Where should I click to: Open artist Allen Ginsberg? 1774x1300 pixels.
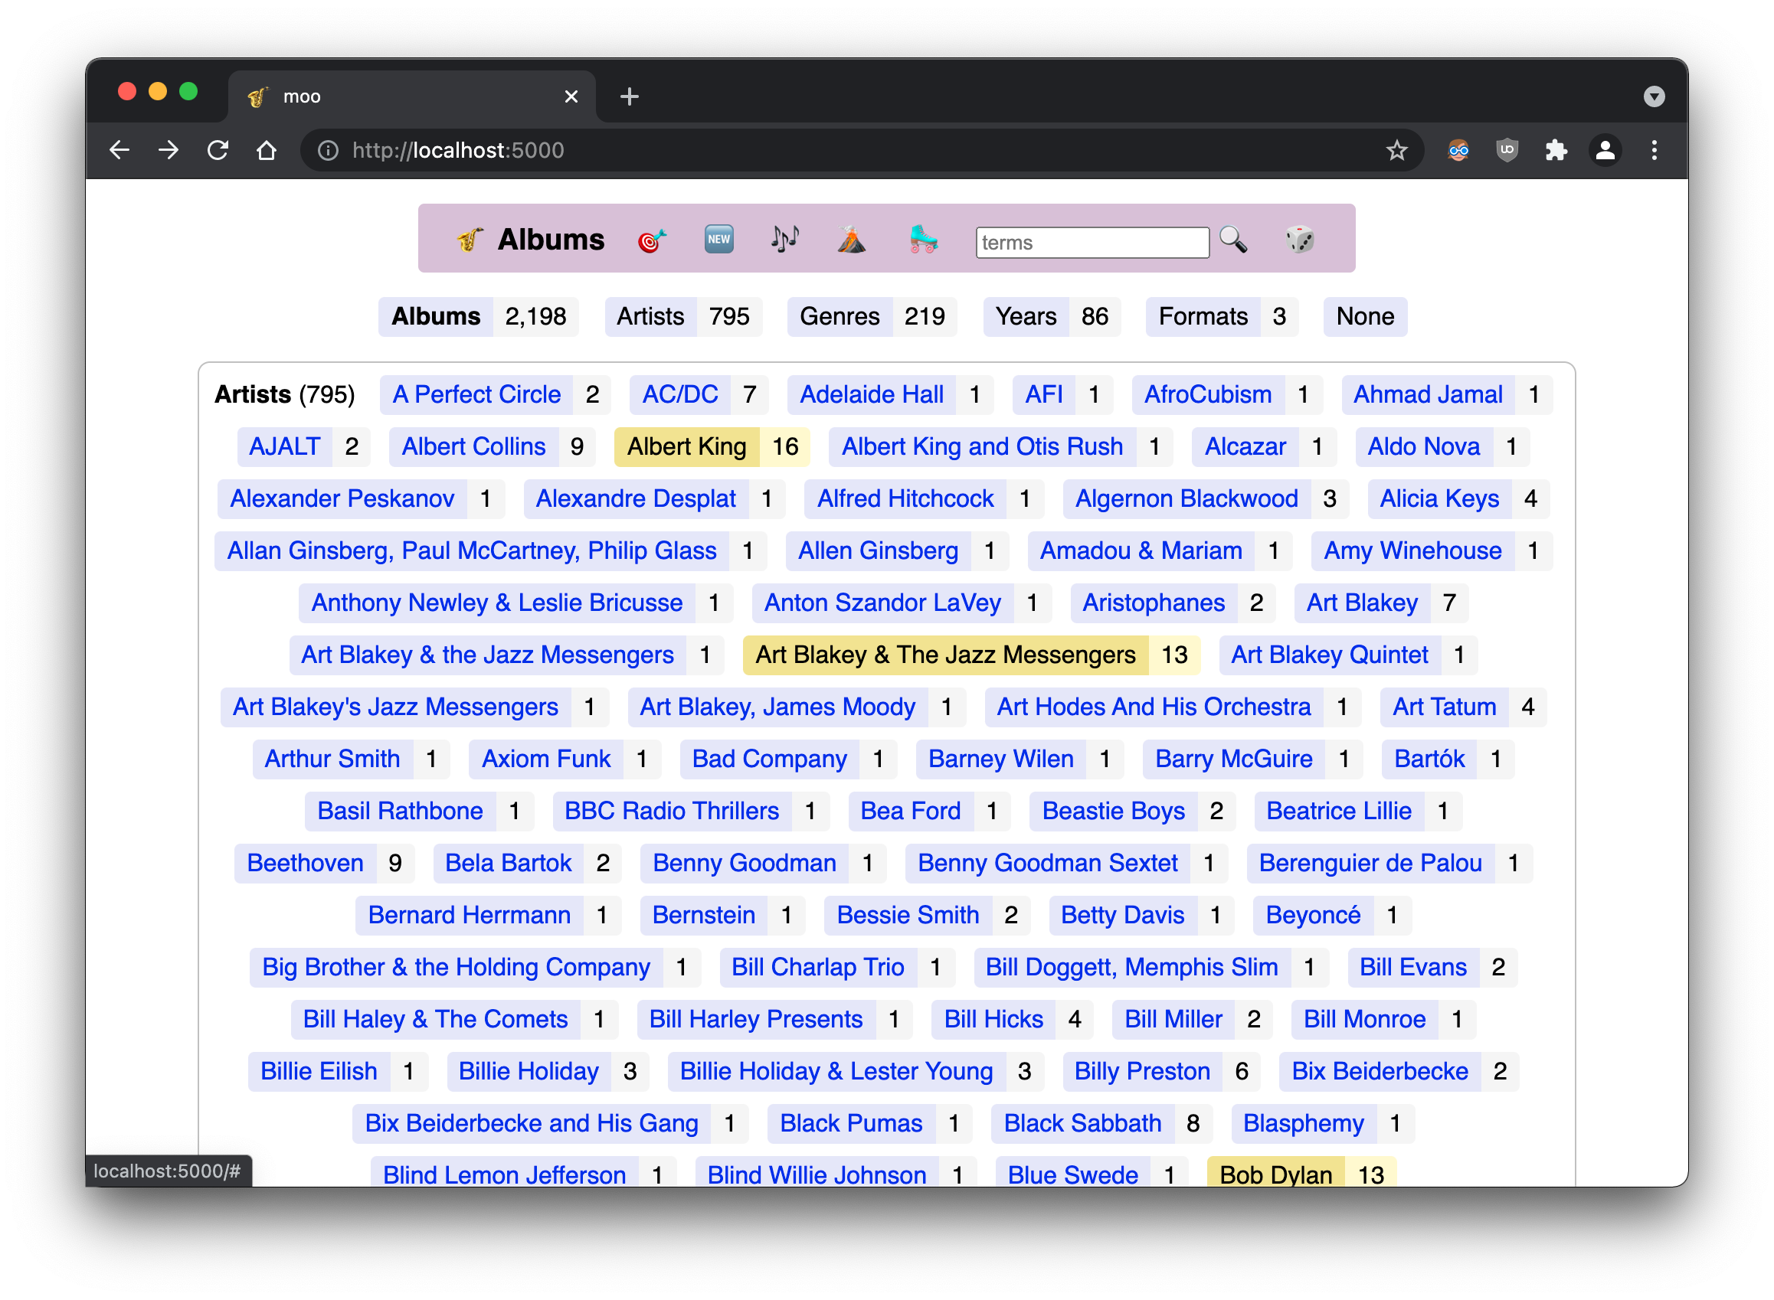(x=878, y=550)
